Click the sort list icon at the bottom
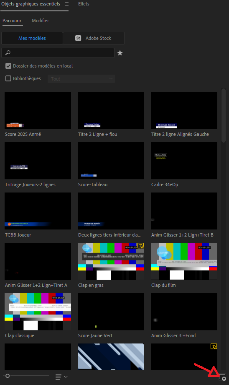Image resolution: width=229 pixels, height=385 pixels. (58, 377)
